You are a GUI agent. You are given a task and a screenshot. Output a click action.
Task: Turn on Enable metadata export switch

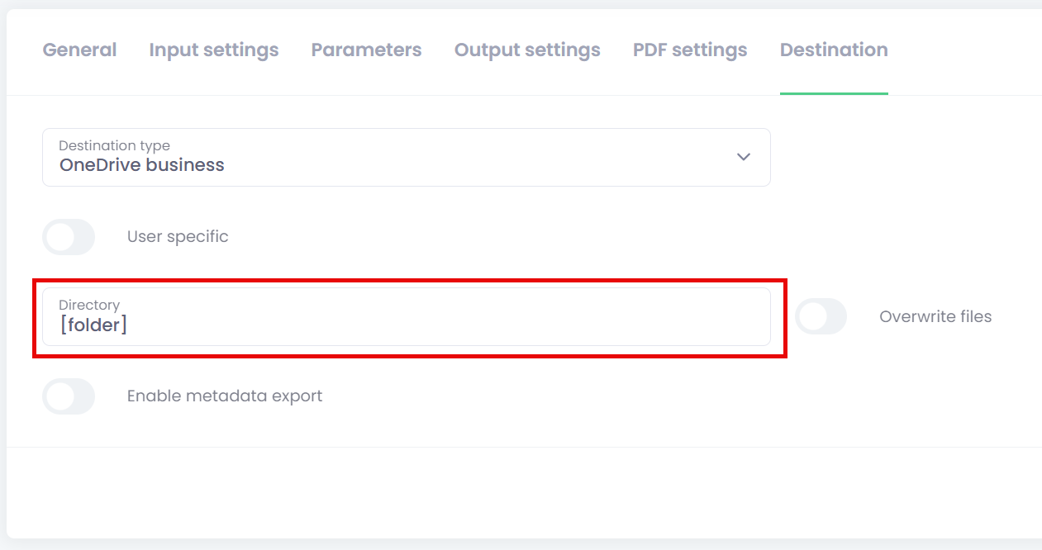(x=69, y=396)
